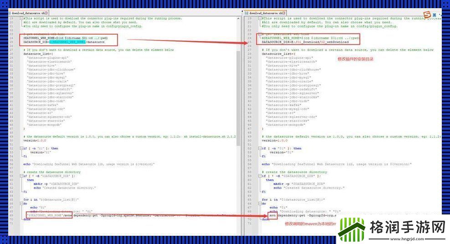Click the scroll-up arrow of left pane scrollbar
Screen dimensions: 450x244
point(239,19)
